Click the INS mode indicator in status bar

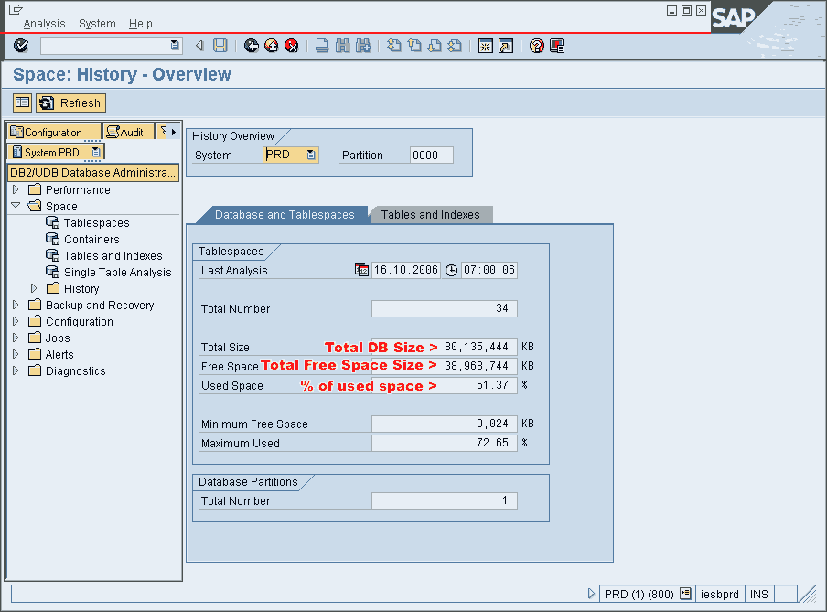(759, 594)
